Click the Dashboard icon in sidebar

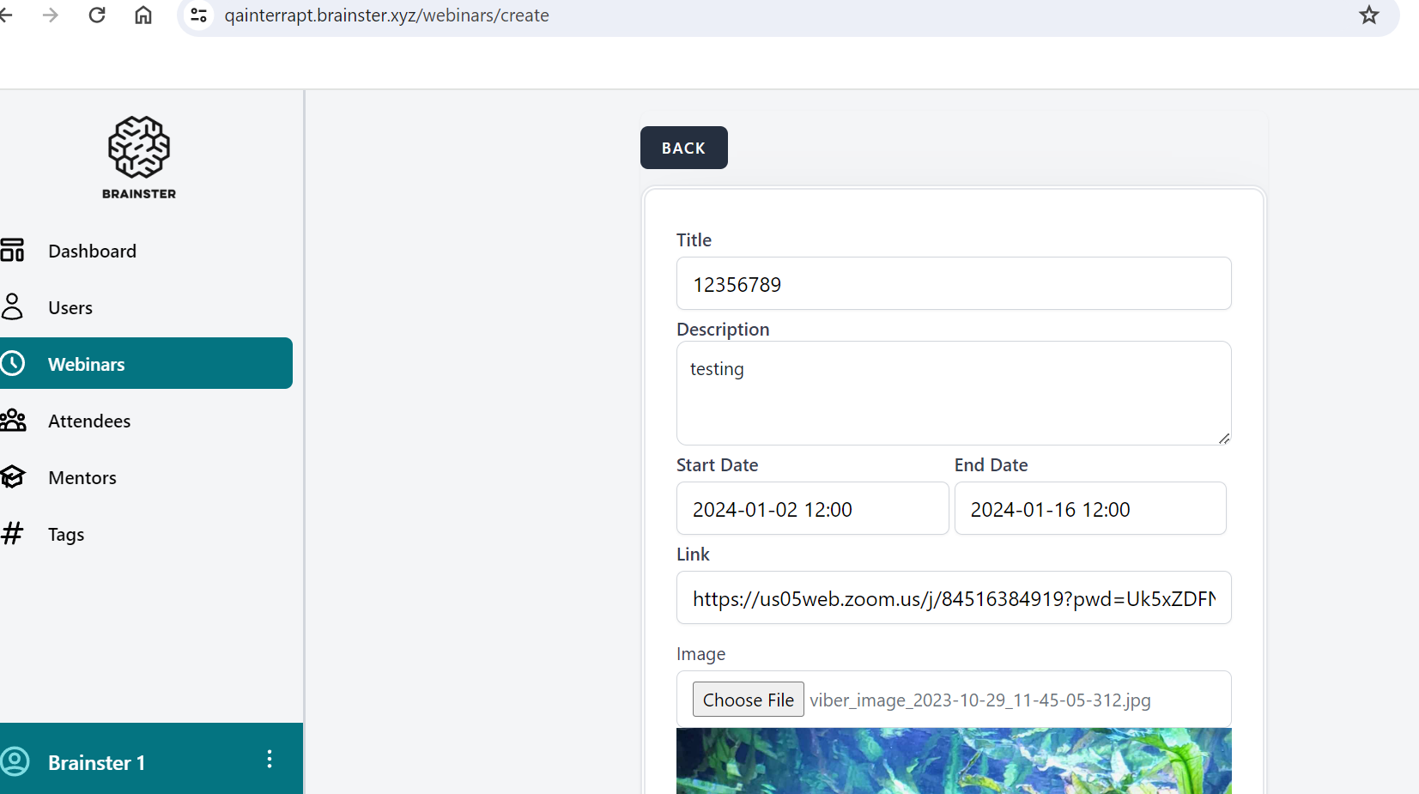tap(13, 251)
